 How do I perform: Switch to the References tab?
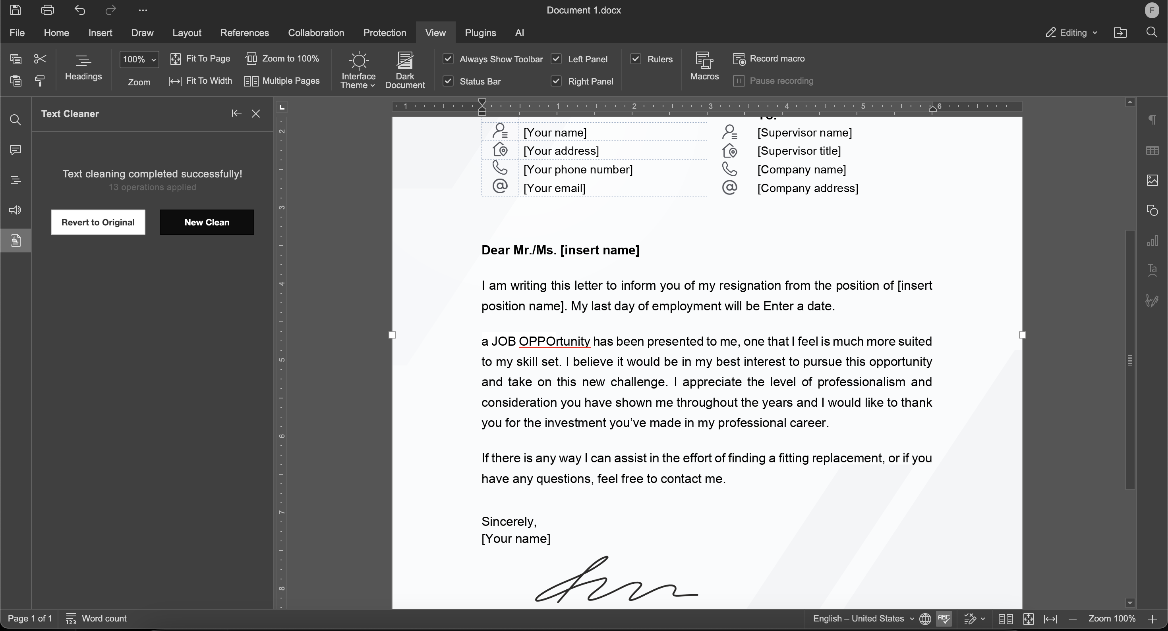click(244, 33)
